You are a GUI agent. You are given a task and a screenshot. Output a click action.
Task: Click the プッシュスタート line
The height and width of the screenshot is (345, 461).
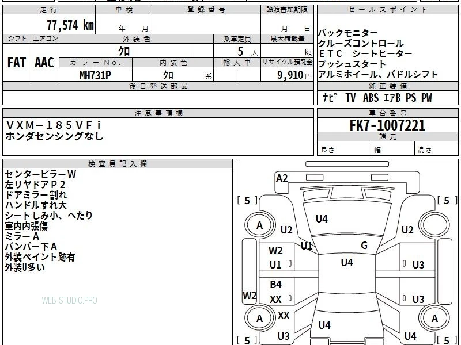352,64
